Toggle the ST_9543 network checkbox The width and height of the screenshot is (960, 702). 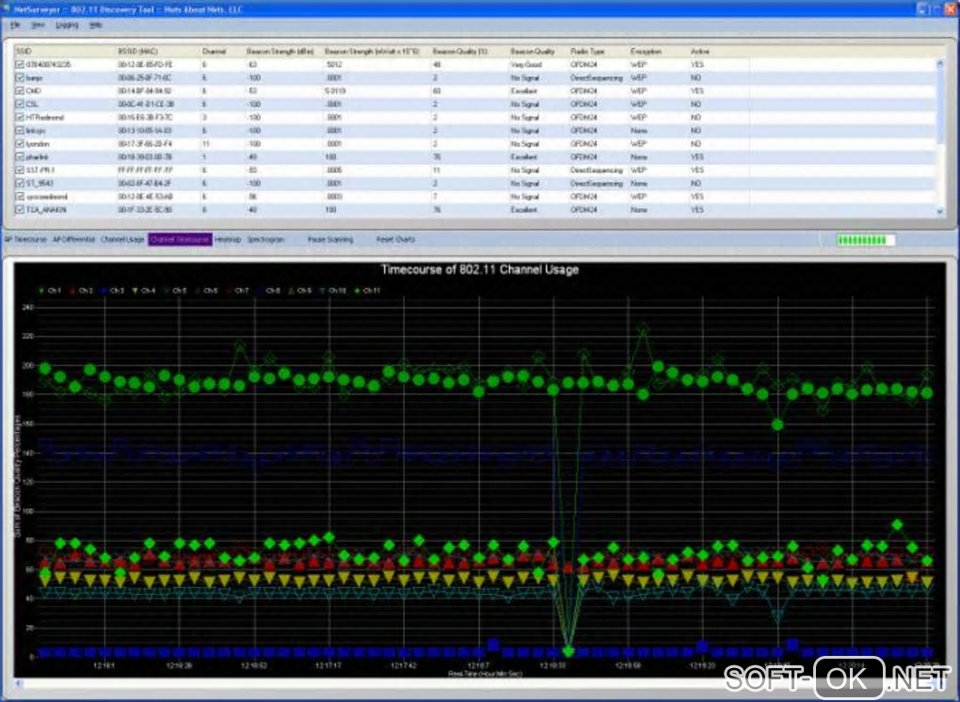(20, 183)
